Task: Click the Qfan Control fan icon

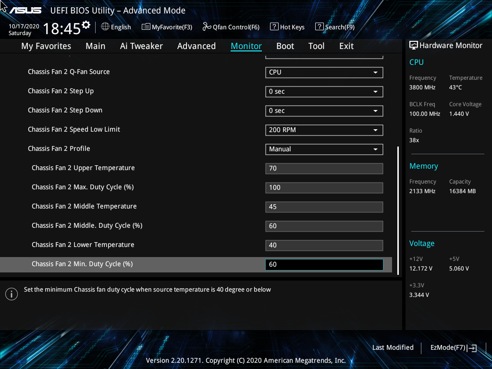Action: (207, 27)
